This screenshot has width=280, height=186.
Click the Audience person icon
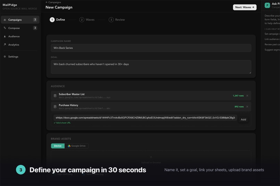point(5,36)
